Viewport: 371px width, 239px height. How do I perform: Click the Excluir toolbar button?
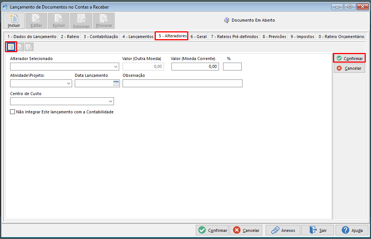59,21
